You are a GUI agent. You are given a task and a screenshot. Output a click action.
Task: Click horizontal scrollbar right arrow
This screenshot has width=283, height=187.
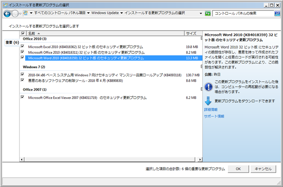click(200, 160)
